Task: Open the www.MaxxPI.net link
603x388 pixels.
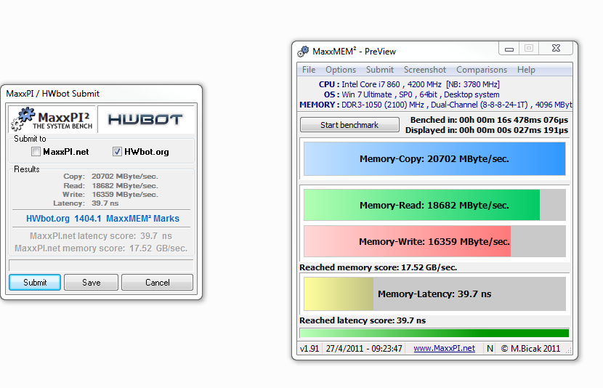Action: point(444,348)
